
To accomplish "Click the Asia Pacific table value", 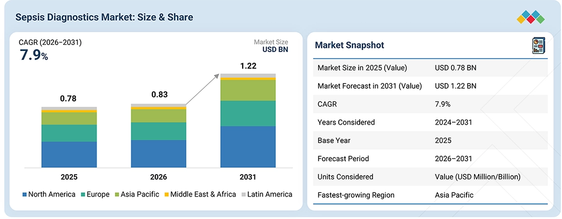I will [454, 195].
